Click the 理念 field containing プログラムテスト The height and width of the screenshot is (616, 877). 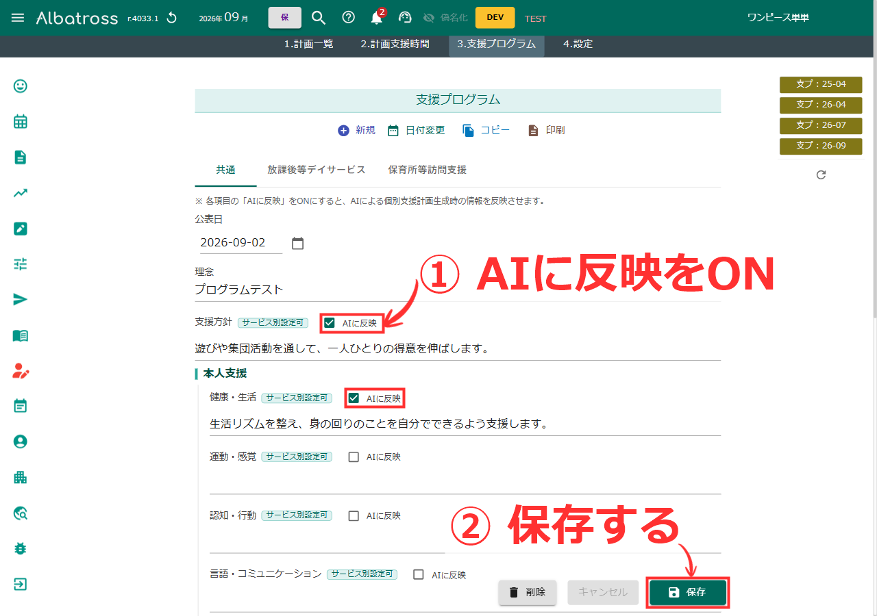coord(458,290)
